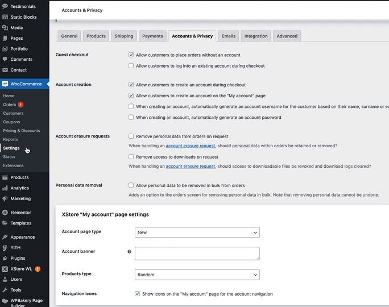
Task: Uncheck create account during checkout
Action: point(131,85)
